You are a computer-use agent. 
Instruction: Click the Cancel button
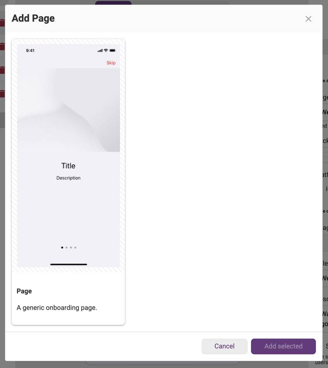(224, 346)
